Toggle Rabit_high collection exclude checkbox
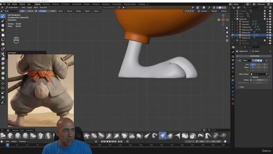This screenshot has height=154, width=273. tap(264, 19)
